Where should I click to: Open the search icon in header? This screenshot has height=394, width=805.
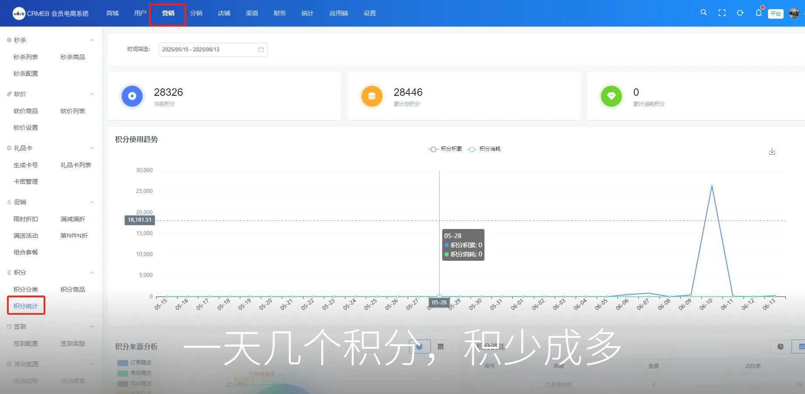click(703, 13)
